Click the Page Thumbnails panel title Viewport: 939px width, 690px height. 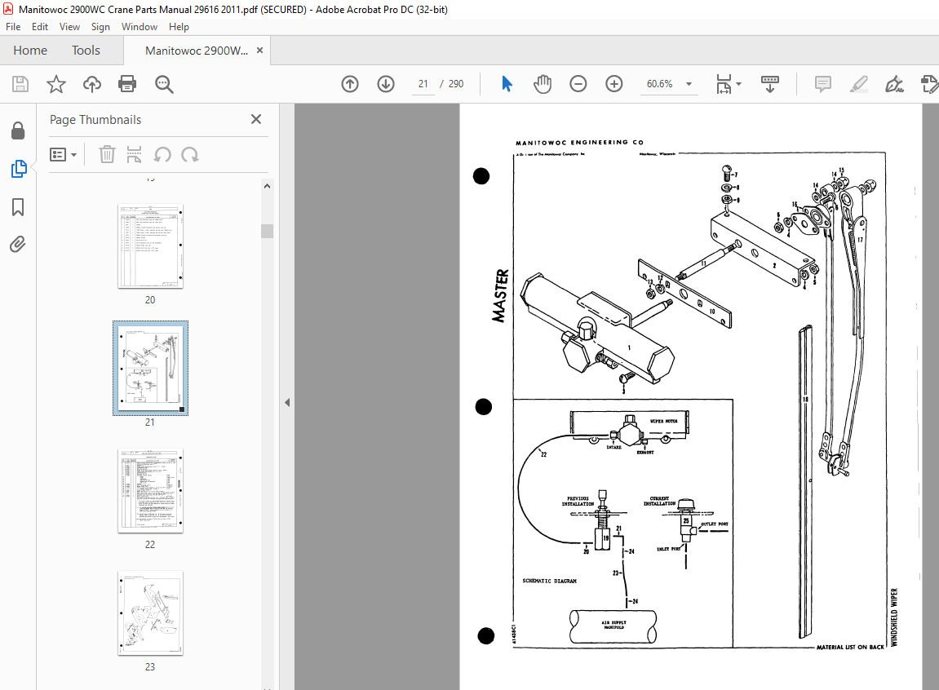tap(95, 120)
